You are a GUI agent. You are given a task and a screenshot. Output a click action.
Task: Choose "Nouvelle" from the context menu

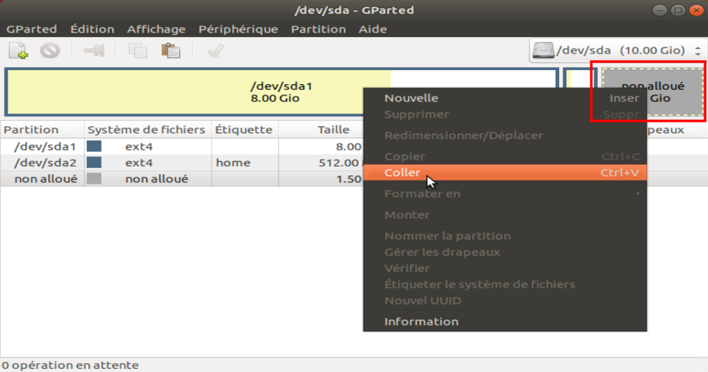(x=411, y=98)
